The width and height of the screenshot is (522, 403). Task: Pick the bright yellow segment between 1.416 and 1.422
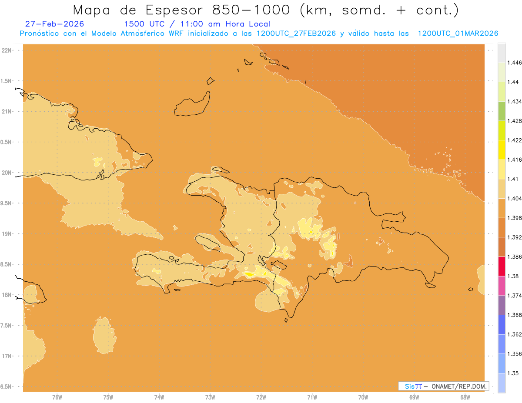(502, 150)
